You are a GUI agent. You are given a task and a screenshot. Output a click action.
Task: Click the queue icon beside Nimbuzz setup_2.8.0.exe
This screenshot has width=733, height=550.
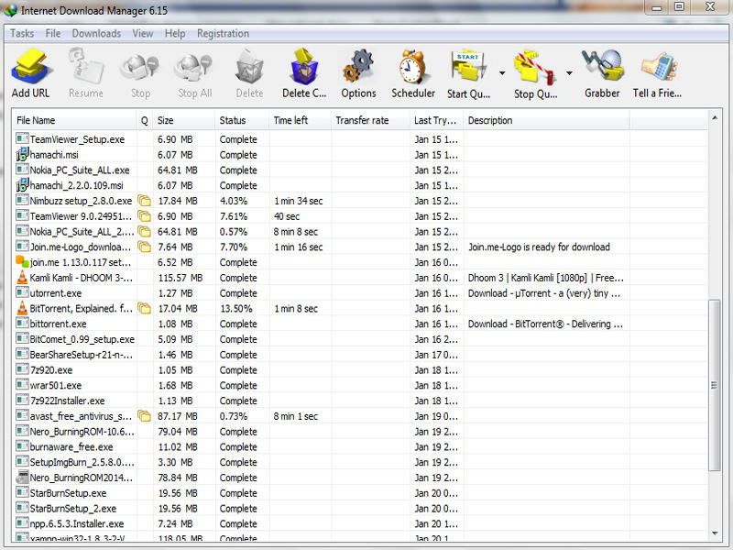click(x=145, y=201)
